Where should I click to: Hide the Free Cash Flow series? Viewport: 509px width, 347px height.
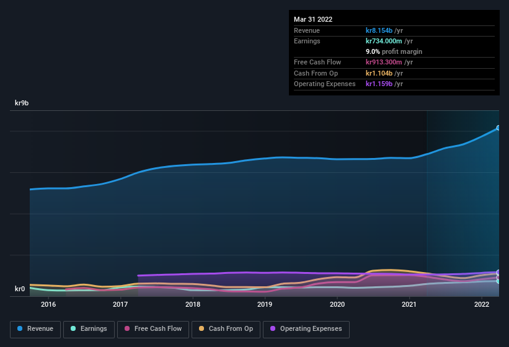[154, 328]
